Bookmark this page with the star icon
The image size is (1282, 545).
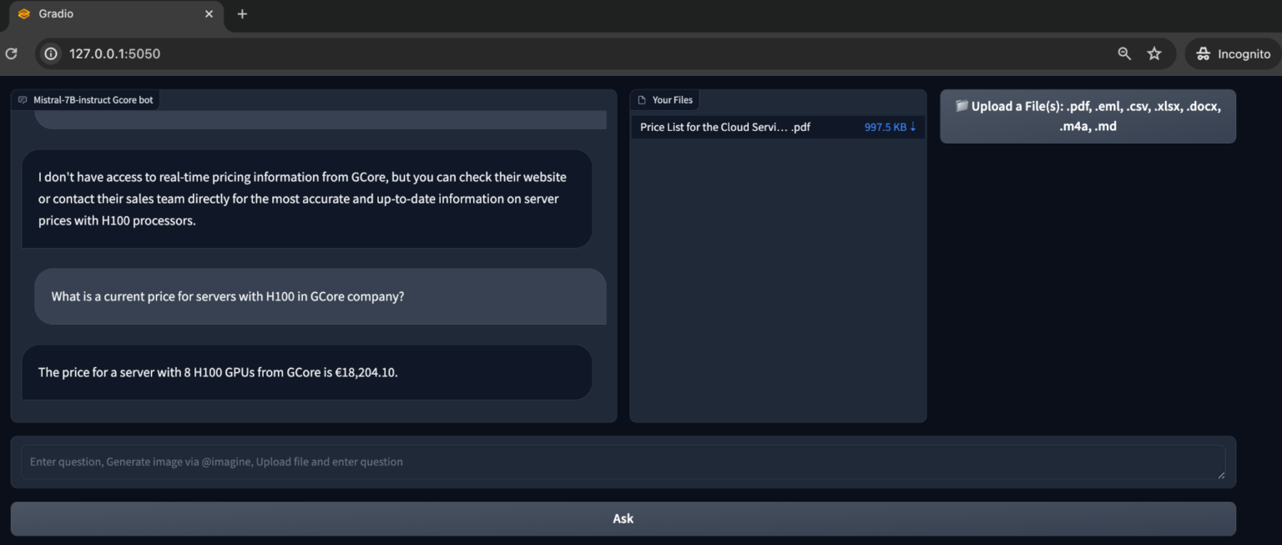(1154, 53)
